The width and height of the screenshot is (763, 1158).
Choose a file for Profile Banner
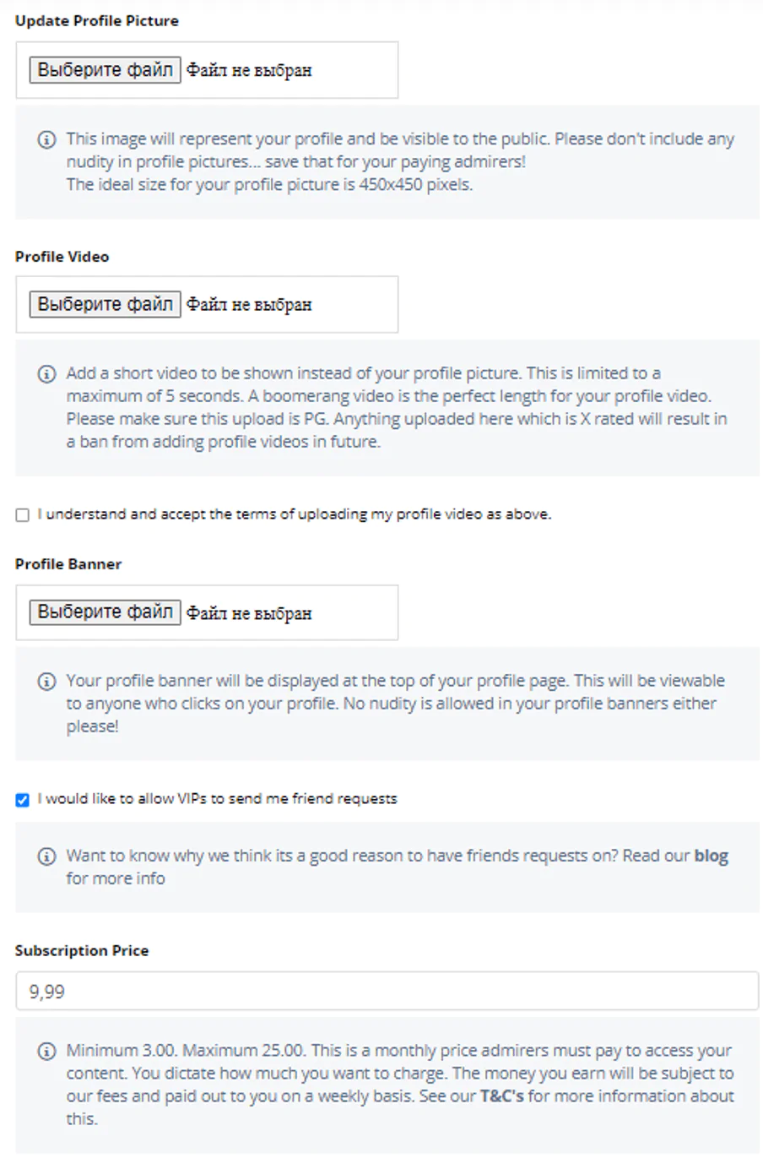coord(106,612)
